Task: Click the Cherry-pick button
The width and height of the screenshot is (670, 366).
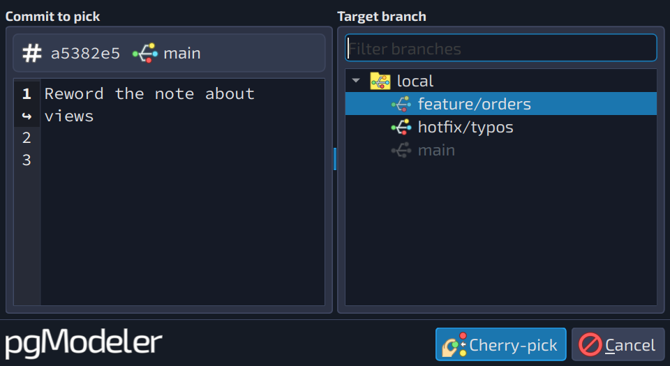Action: point(501,344)
